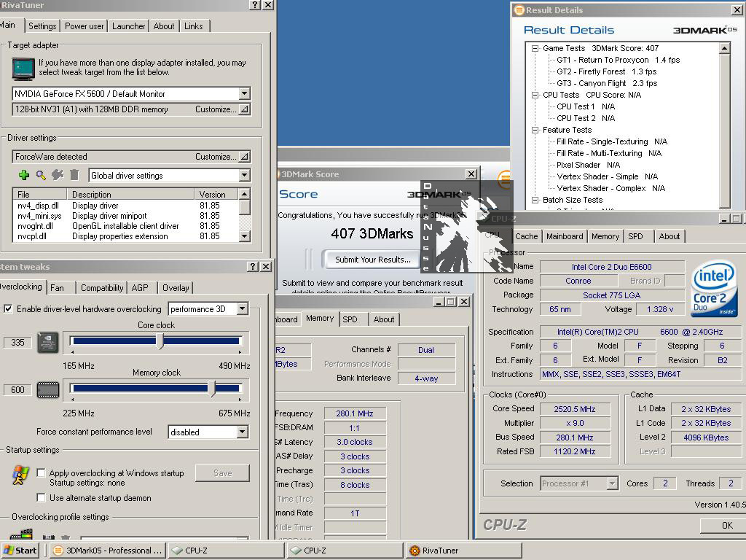
Task: Click the Save startup settings button
Action: pyautogui.click(x=223, y=472)
